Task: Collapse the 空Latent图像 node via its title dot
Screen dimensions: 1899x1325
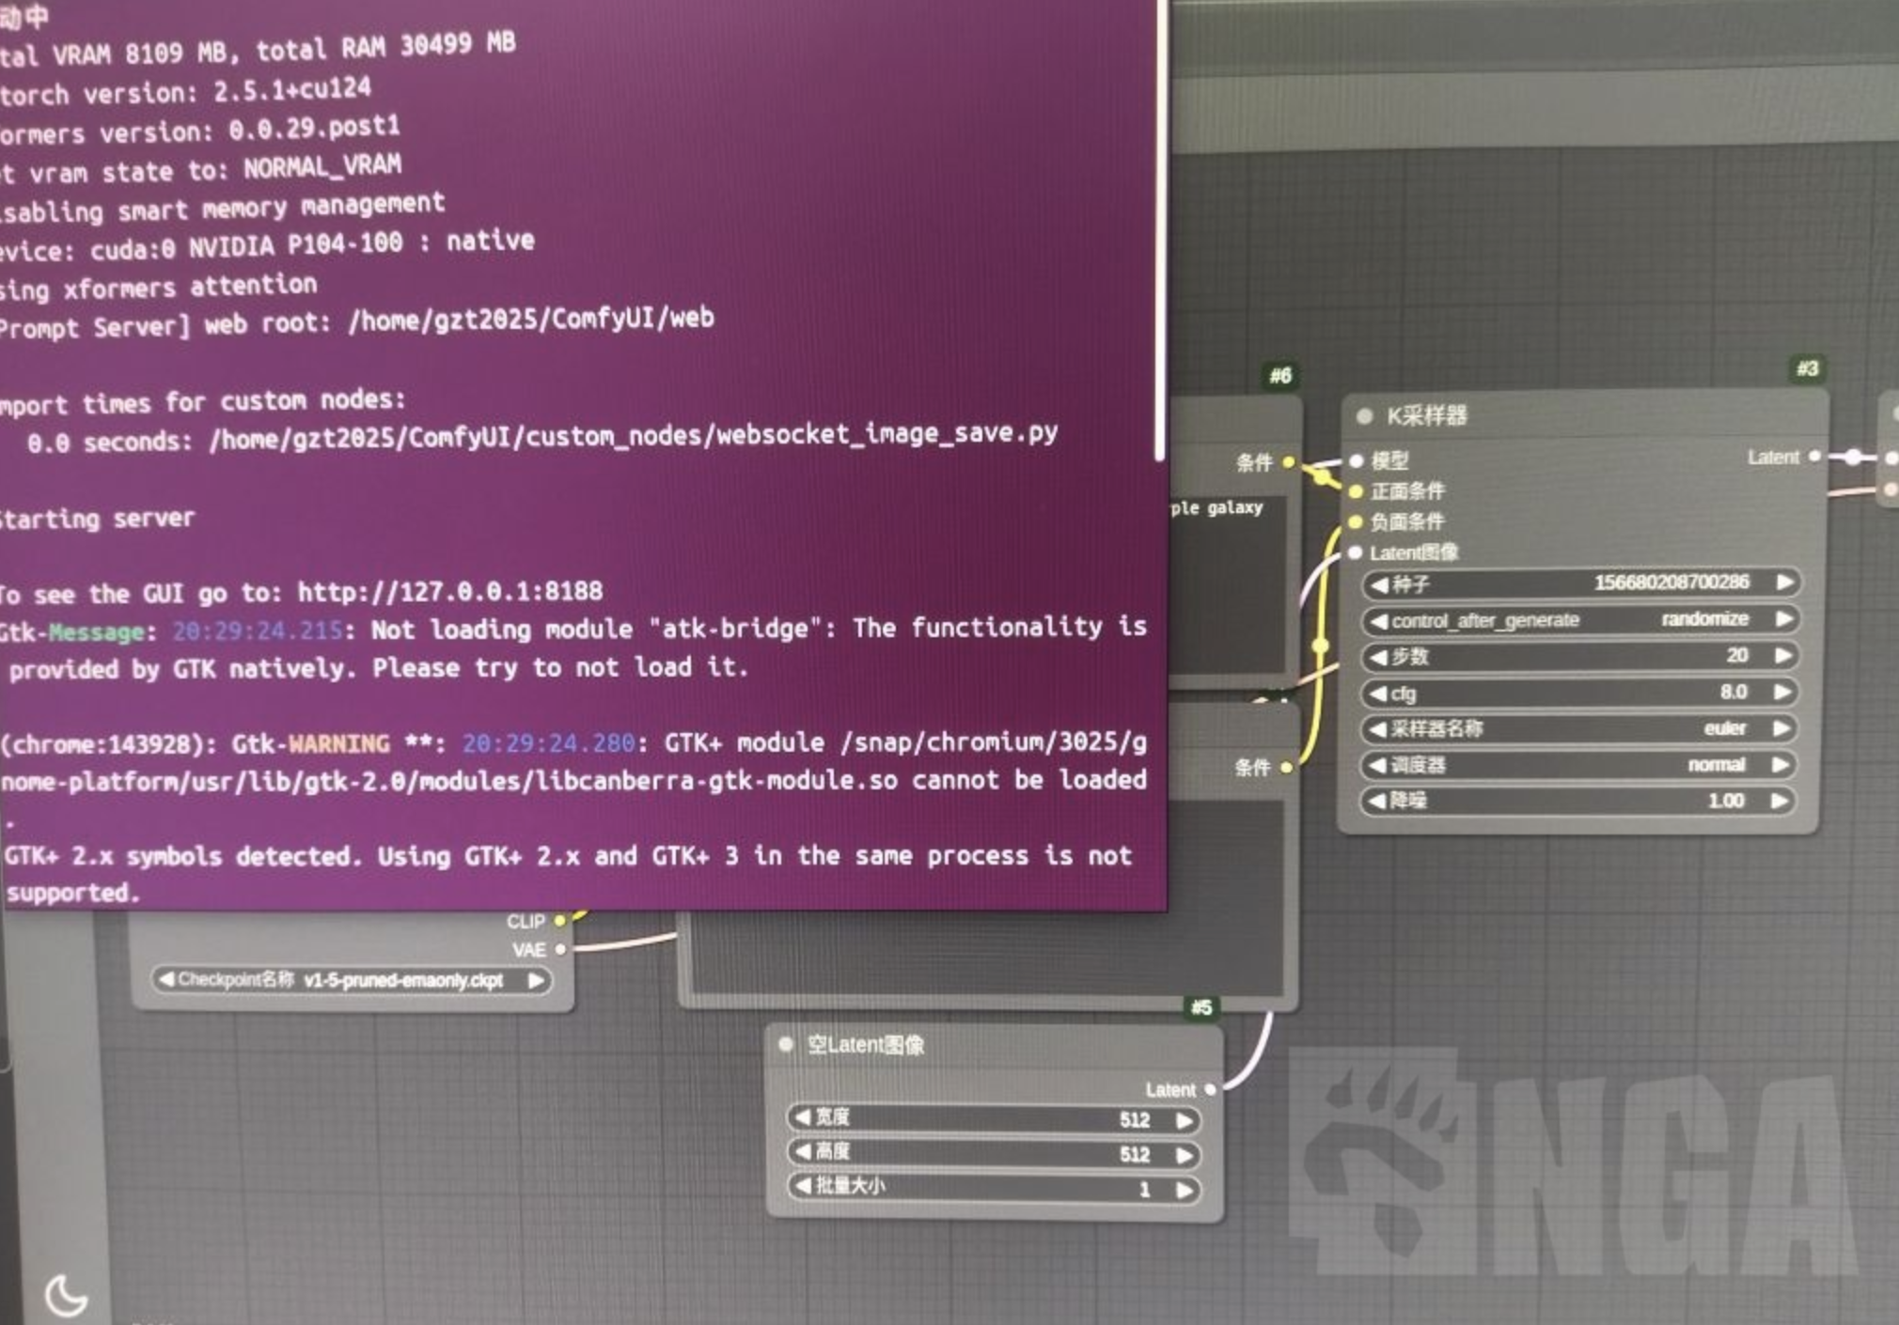Action: (786, 1044)
